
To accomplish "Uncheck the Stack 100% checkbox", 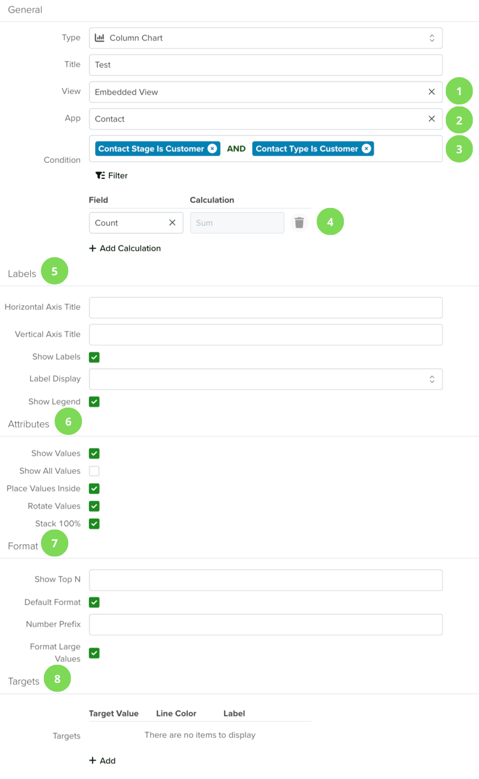I will [94, 524].
